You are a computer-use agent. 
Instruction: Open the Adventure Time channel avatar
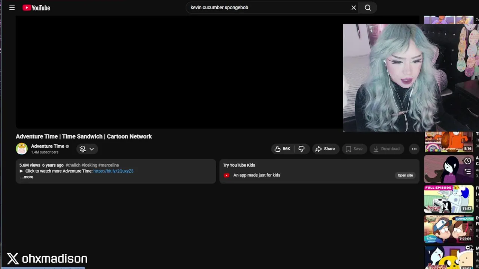(22, 149)
